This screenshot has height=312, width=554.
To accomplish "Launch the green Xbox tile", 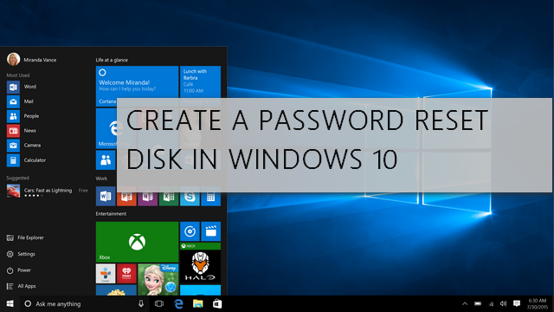I will pyautogui.click(x=137, y=242).
